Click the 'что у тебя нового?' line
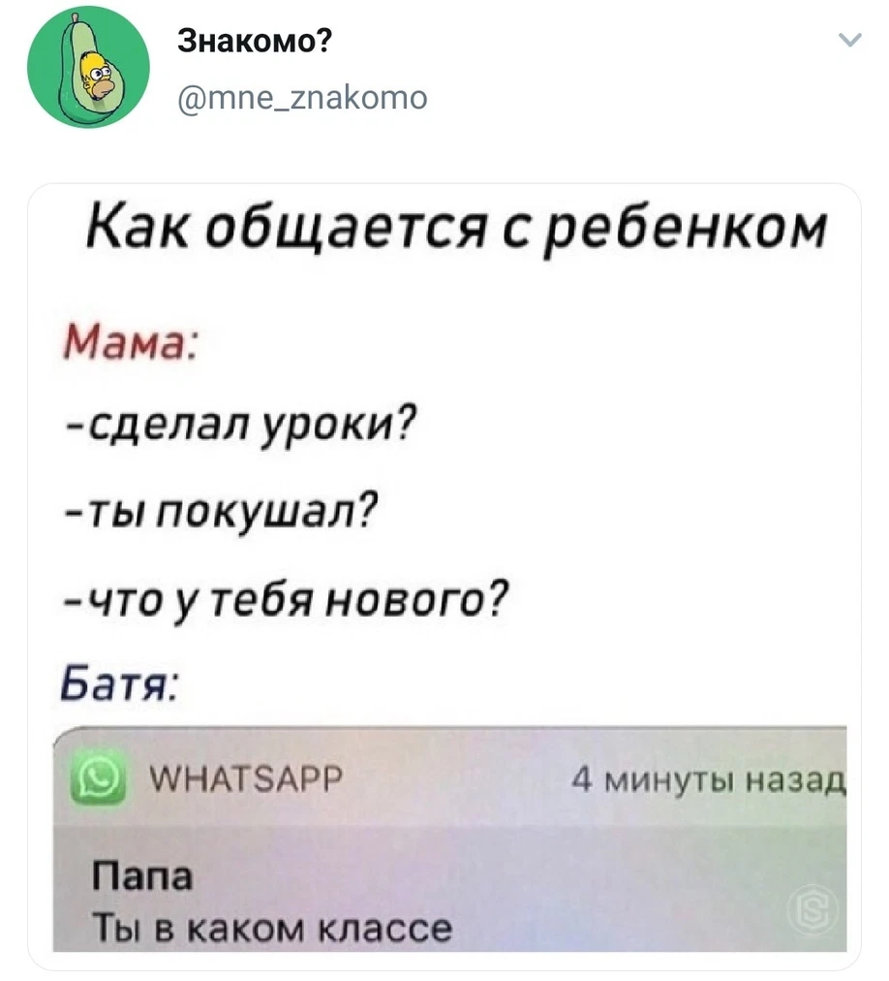 pyautogui.click(x=287, y=599)
